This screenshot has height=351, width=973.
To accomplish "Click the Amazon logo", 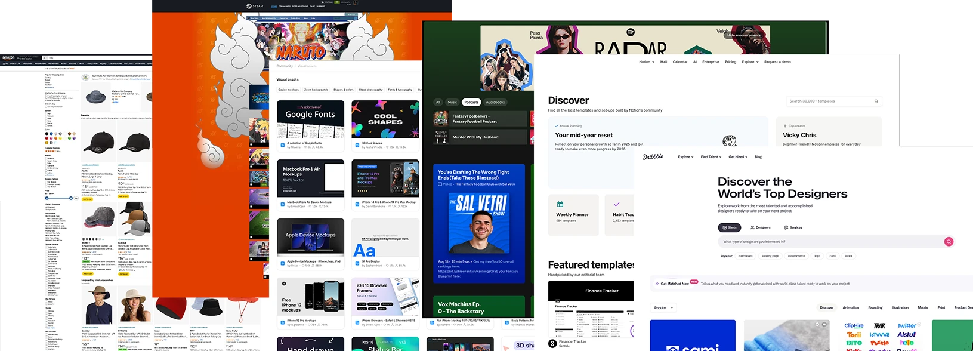I will point(8,58).
